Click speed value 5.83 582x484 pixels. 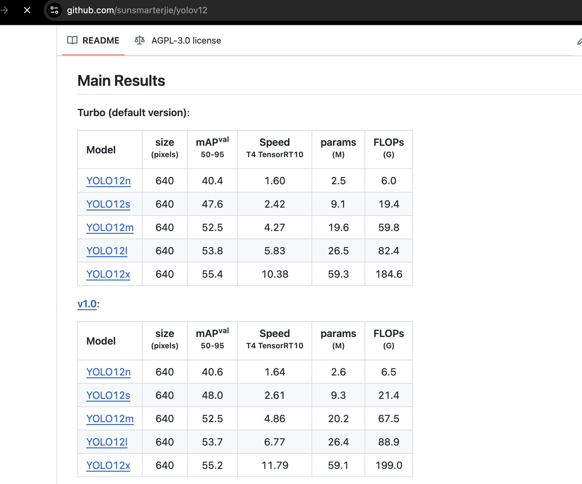[x=275, y=251]
